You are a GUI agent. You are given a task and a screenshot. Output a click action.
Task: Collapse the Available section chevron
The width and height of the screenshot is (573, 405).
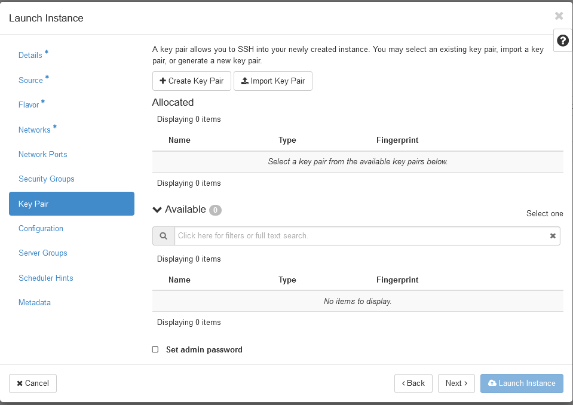point(158,210)
